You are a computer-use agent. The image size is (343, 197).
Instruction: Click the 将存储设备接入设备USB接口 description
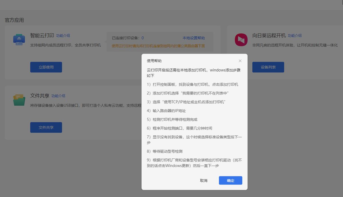(86, 105)
